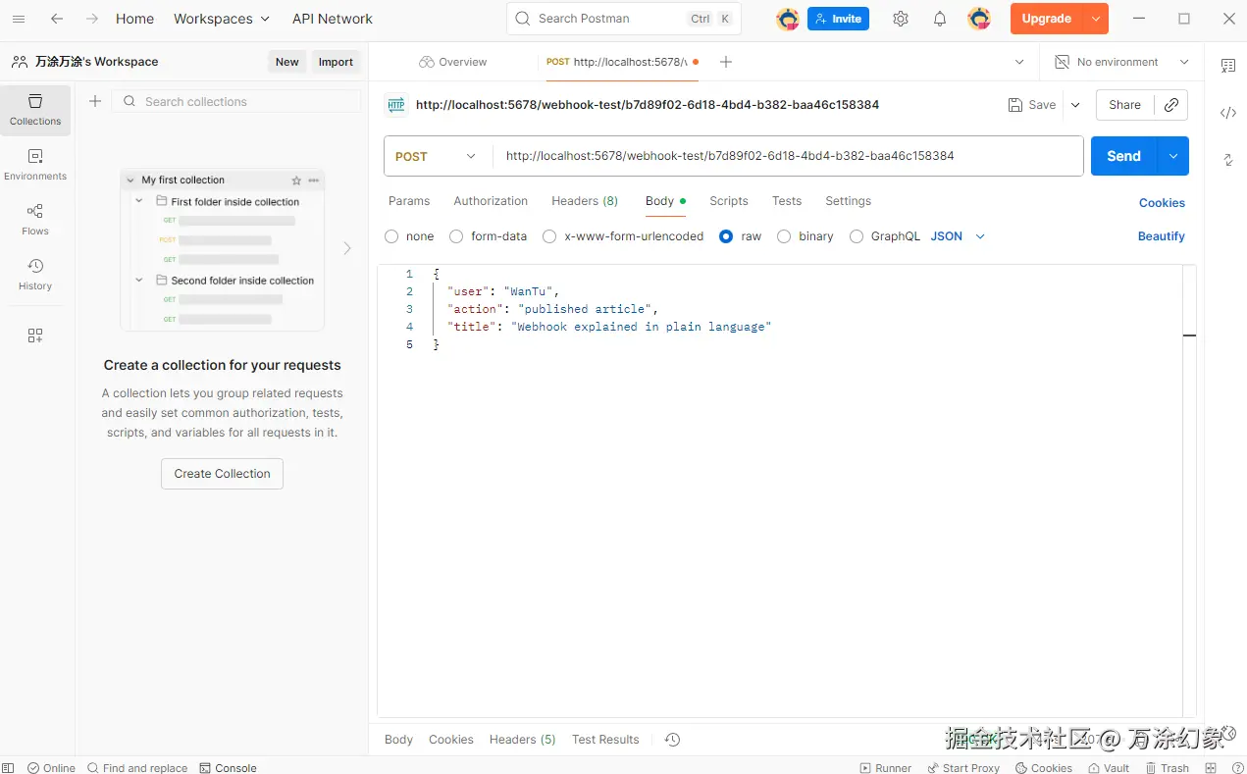Screen dimensions: 1247x774
Task: Toggle sidebar from status bar icon
Action: tap(9, 768)
